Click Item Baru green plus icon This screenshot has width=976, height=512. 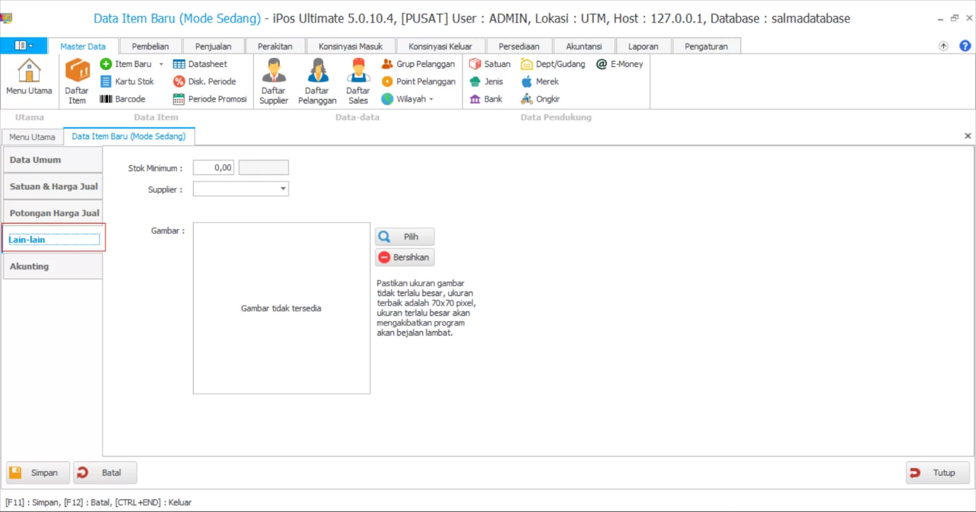tap(106, 64)
